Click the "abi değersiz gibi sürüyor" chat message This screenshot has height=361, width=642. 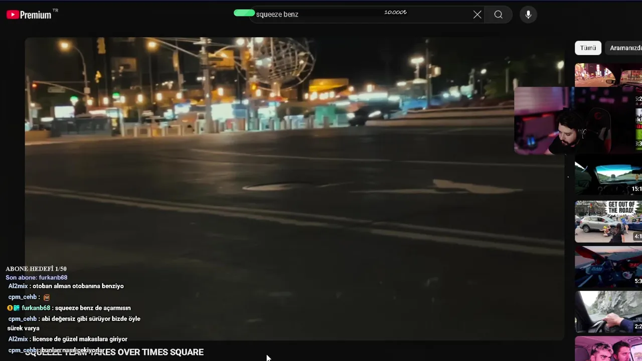[75, 323]
